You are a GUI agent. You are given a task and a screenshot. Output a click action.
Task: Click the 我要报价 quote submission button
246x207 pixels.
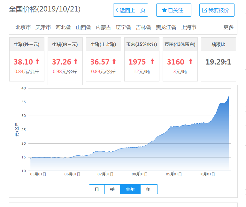(217, 10)
